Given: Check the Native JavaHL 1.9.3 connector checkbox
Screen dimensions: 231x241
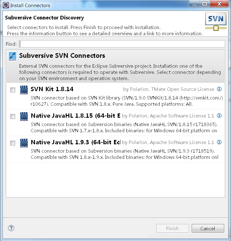Looking at the screenshot, I should [x=13, y=143].
